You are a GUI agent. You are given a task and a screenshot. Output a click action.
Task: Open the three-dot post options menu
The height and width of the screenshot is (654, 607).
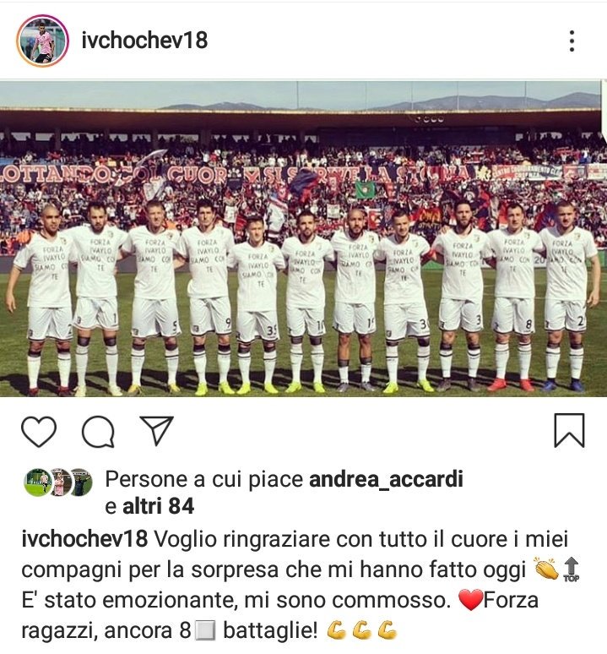click(x=572, y=41)
